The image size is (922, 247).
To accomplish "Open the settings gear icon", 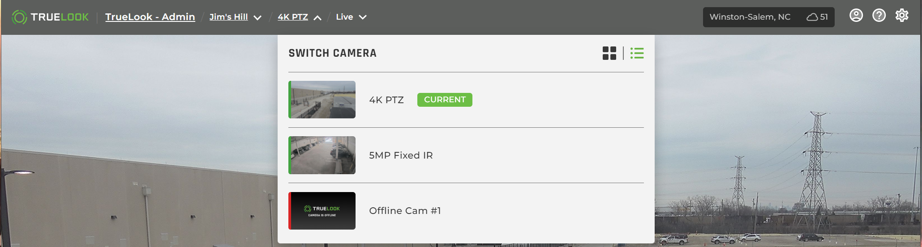I will coord(902,16).
